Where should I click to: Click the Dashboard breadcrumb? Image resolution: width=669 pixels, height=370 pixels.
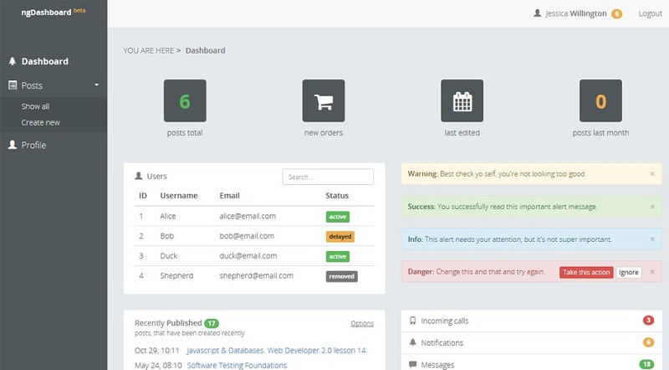tap(205, 50)
